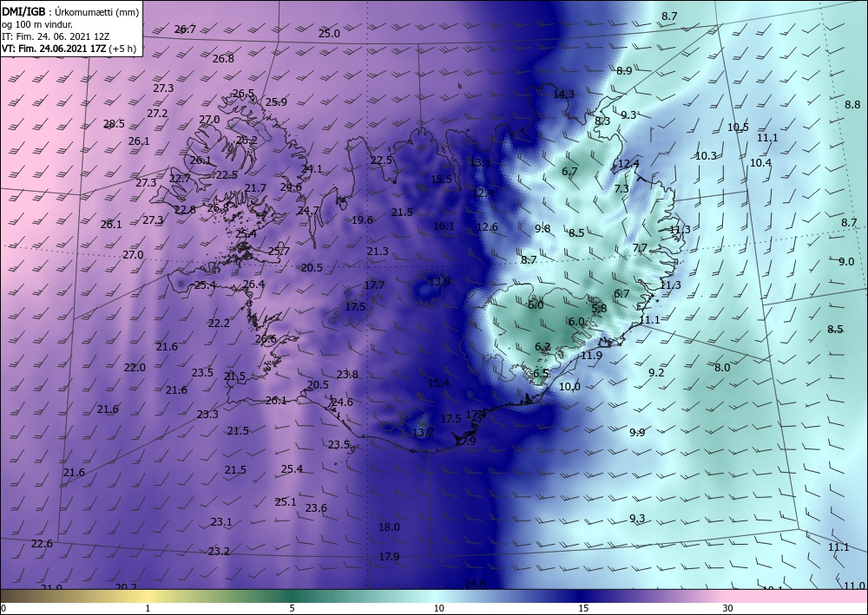Image resolution: width=868 pixels, height=615 pixels.
Task: Click the map value 23.6
Action: coord(316,507)
